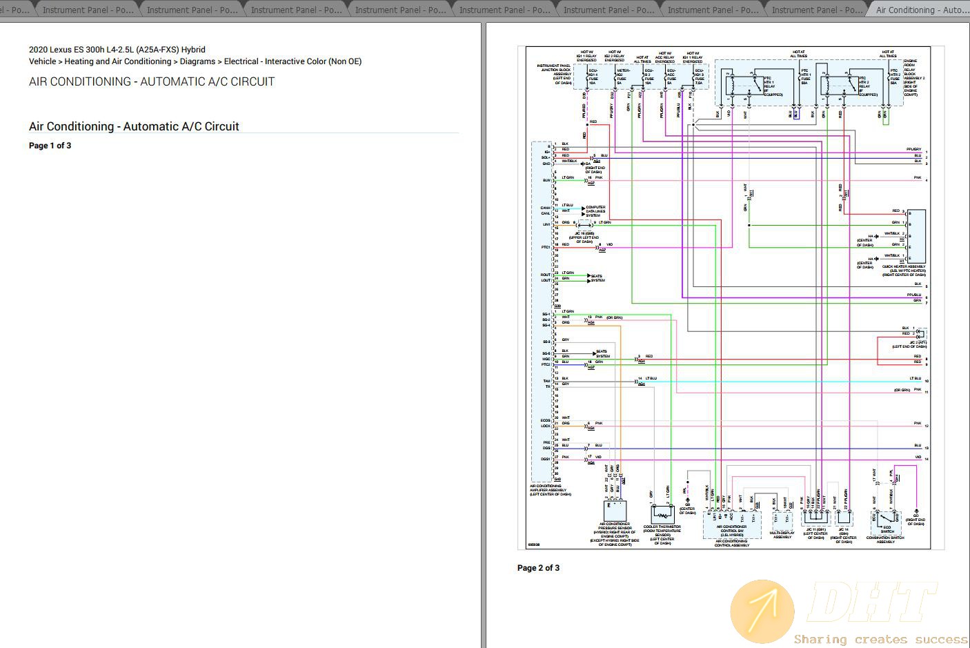Click the 'JIC 14' connector label
The height and width of the screenshot is (648, 970).
coord(843,530)
